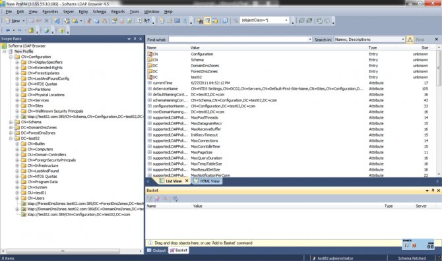Image resolution: width=442 pixels, height=261 pixels.
Task: Switch to the HTML View tab
Action: (x=206, y=181)
